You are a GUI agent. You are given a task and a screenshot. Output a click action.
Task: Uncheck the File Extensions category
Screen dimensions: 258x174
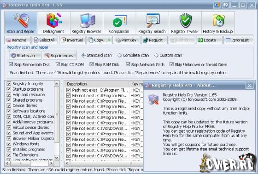coord(9,155)
